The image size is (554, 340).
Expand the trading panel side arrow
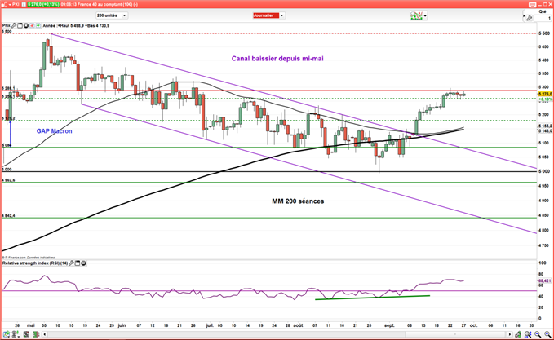[x=524, y=16]
